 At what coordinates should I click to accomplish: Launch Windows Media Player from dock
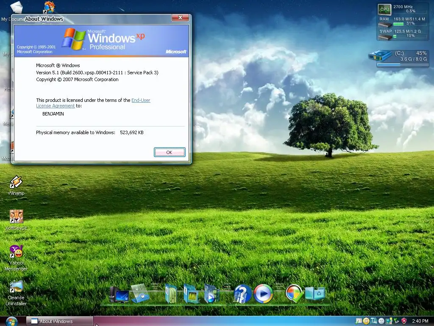tap(263, 294)
